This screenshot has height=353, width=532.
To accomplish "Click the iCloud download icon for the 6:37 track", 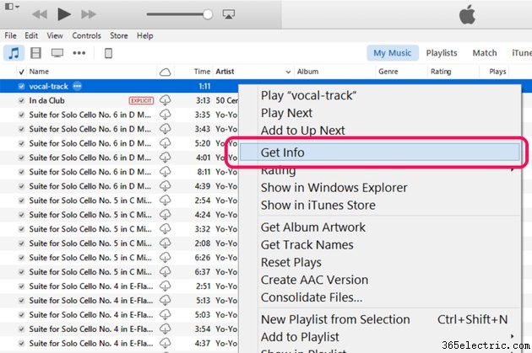I will click(165, 272).
